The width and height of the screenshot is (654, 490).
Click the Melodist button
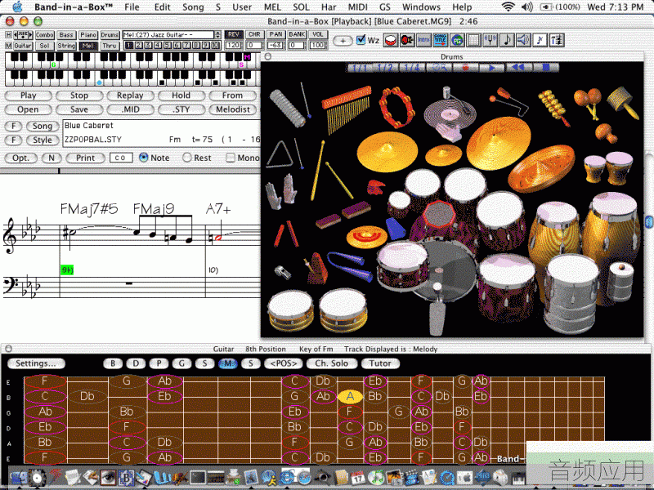[233, 109]
